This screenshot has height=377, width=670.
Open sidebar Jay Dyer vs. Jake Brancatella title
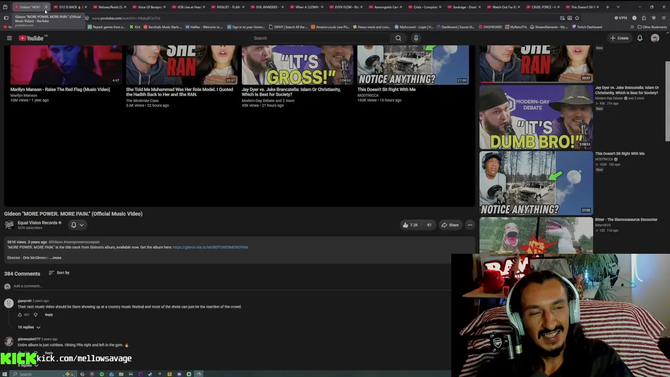(x=627, y=90)
